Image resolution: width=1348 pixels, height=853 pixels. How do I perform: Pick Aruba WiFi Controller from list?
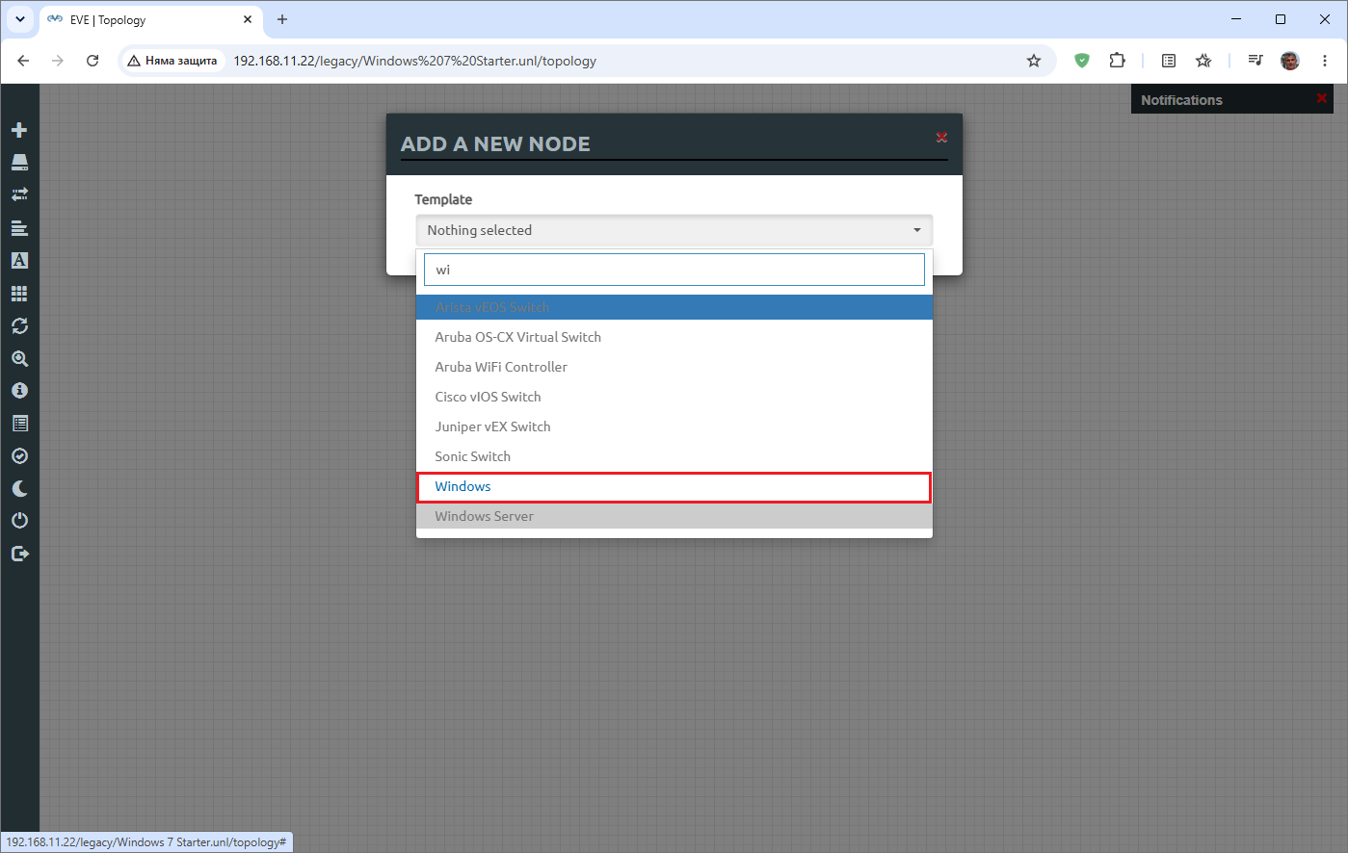click(674, 367)
